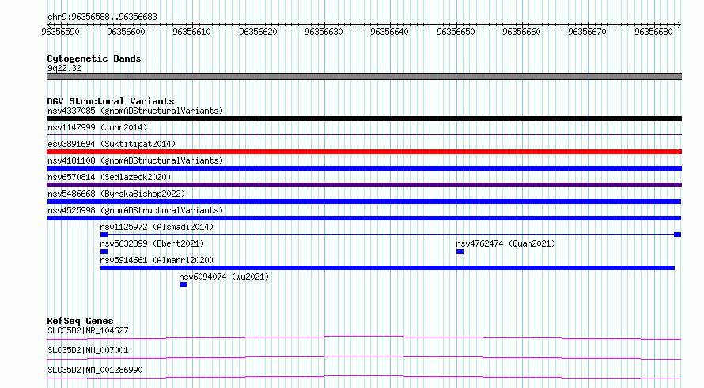This screenshot has height=388, width=704.
Task: Click ruler position 96356670
Action: coord(587,32)
